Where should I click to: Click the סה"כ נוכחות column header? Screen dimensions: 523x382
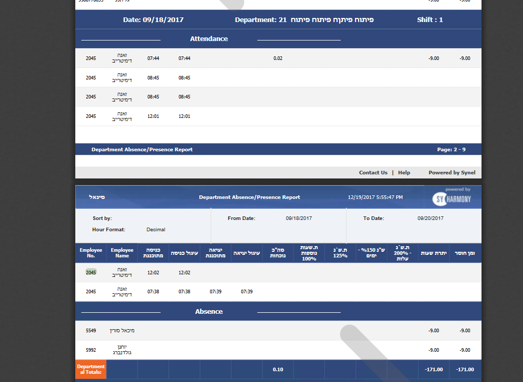click(278, 253)
